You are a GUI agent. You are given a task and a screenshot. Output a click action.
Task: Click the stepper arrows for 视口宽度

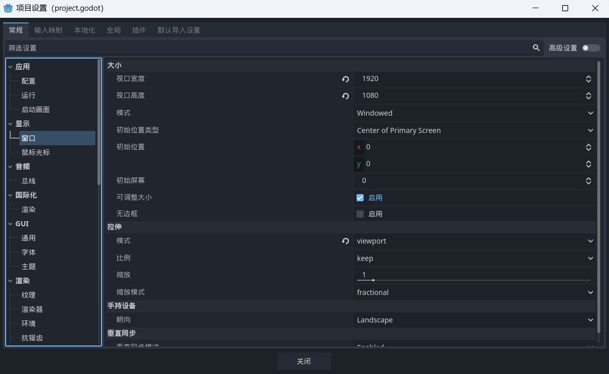588,79
